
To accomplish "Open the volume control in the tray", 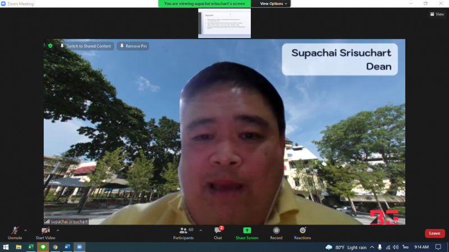I will (x=396, y=248).
